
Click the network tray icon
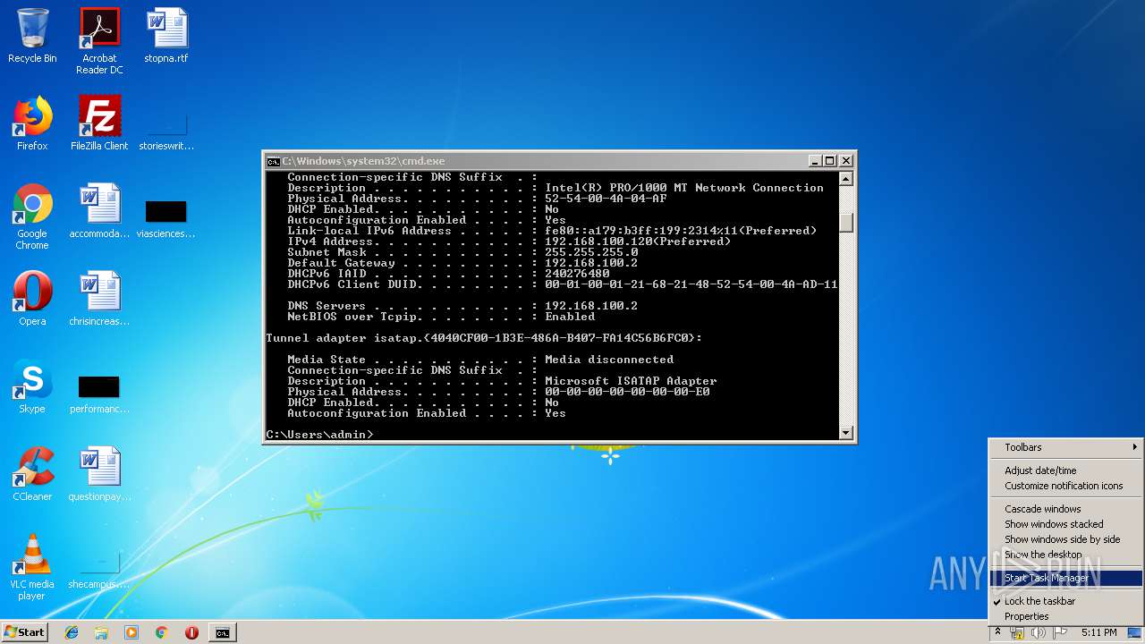pos(1017,632)
